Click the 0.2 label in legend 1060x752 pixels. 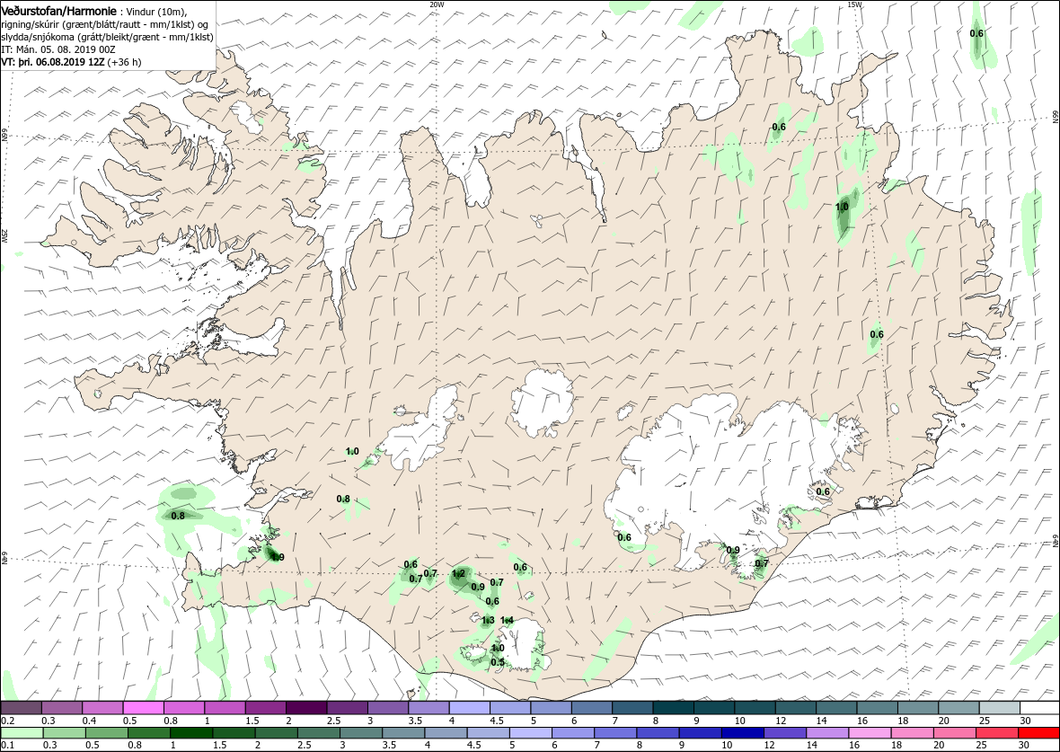8,721
